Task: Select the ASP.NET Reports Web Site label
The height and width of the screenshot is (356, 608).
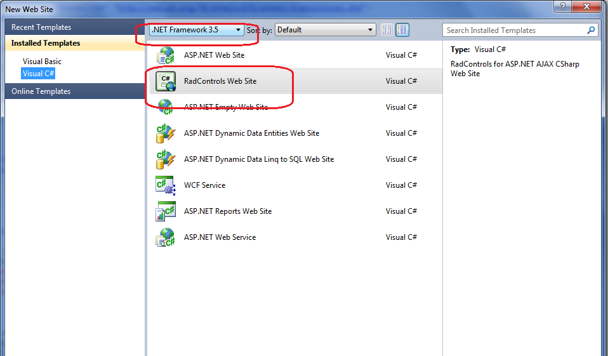Action: point(228,211)
